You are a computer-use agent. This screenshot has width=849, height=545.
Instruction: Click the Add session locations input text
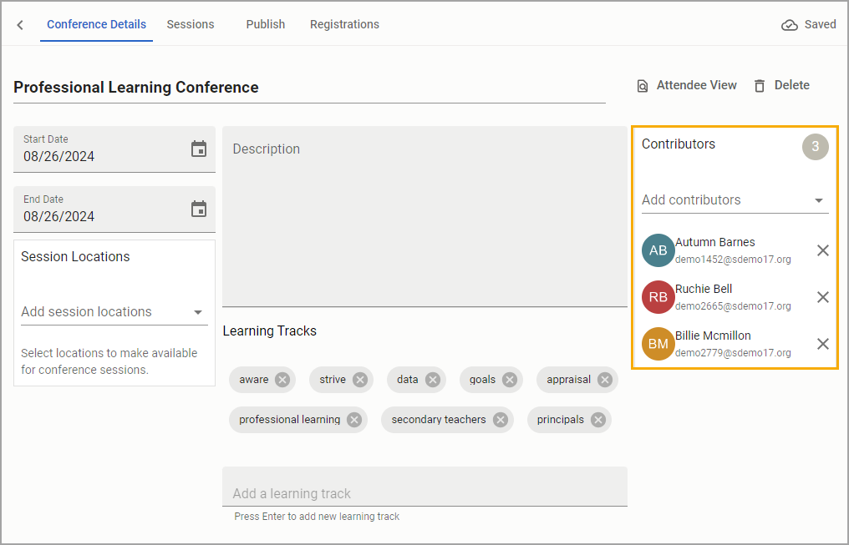click(x=86, y=312)
